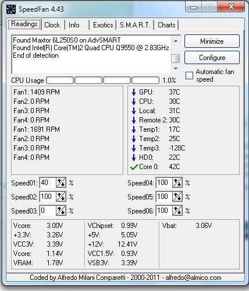Click the SpeedFan application icon in title bar
Screen dimensions: 249x291
click(x=11, y=9)
